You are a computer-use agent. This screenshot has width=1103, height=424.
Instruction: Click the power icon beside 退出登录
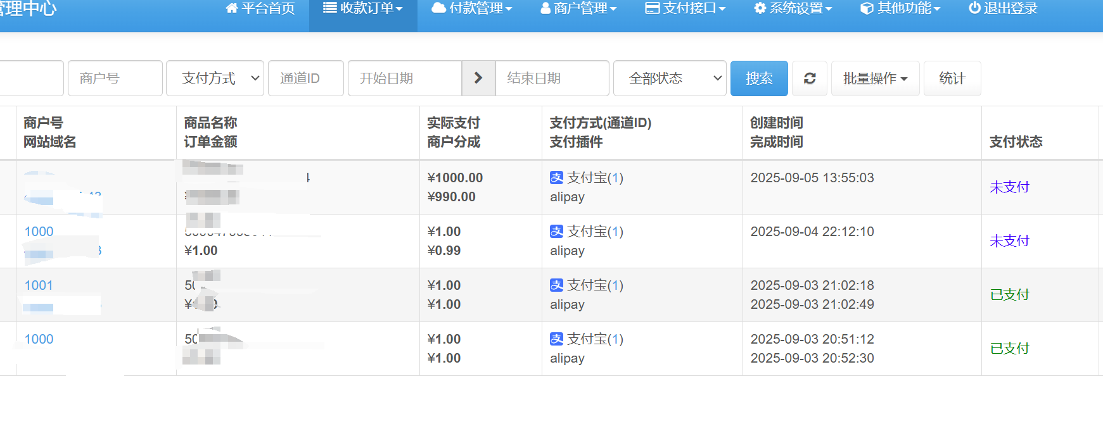pos(974,8)
